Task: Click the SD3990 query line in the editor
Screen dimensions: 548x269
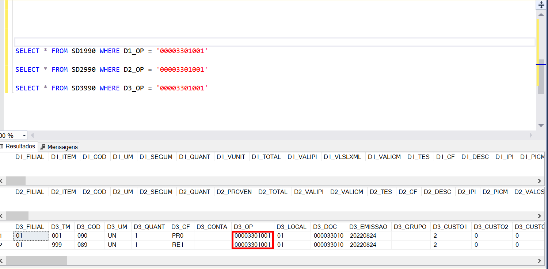Action: point(111,88)
